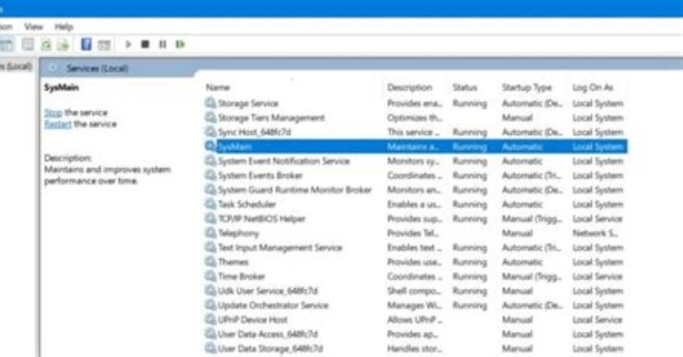Viewport: 683px width, 357px height.
Task: Click Local Service value in Time Broker row
Action: [x=597, y=276]
